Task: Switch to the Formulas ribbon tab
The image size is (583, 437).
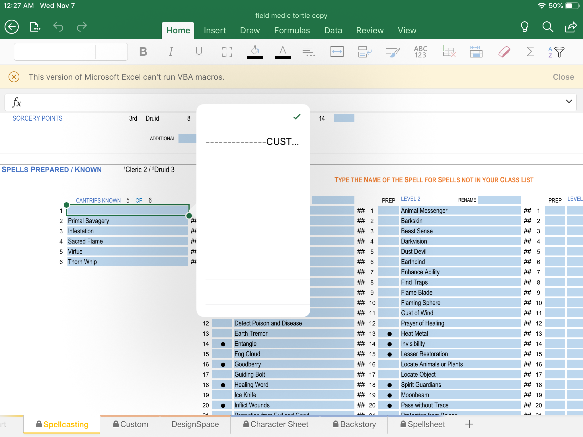Action: click(292, 30)
